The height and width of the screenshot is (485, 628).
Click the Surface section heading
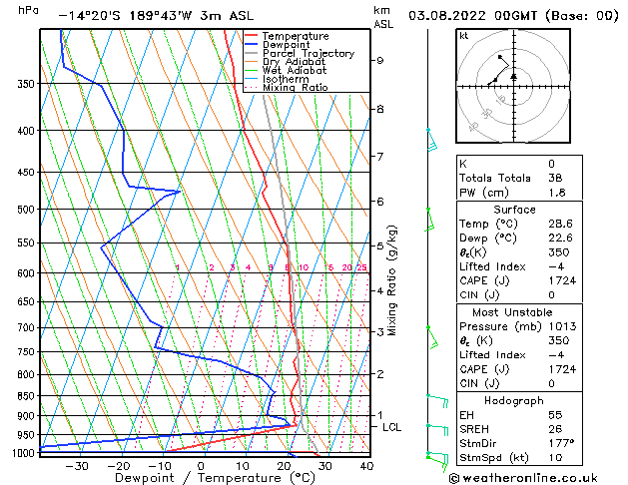pyautogui.click(x=514, y=210)
